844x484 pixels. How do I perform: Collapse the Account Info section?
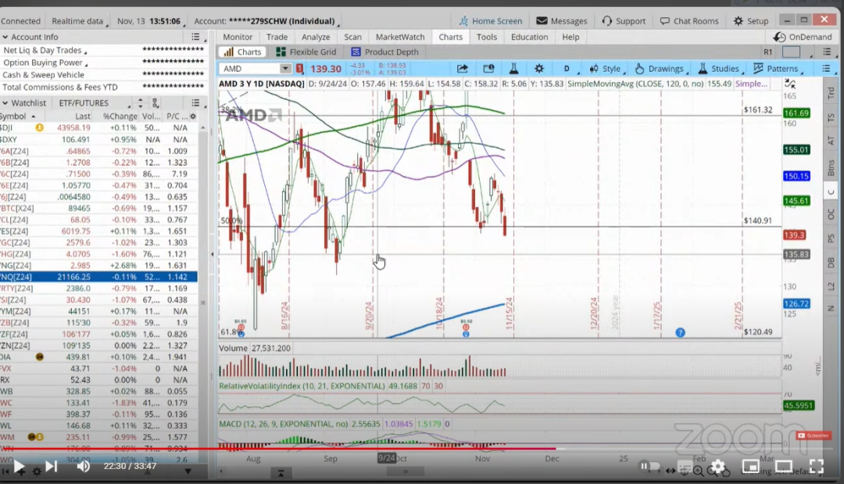5,38
